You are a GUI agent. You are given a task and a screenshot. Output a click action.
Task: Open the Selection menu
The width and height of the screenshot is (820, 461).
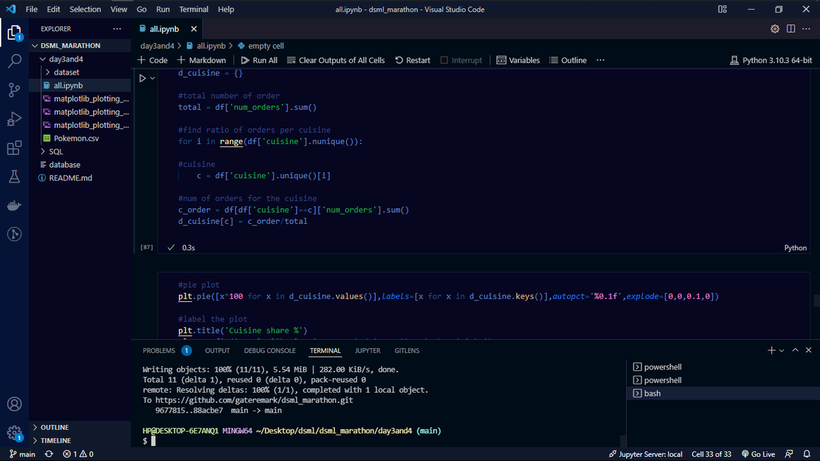(x=85, y=10)
